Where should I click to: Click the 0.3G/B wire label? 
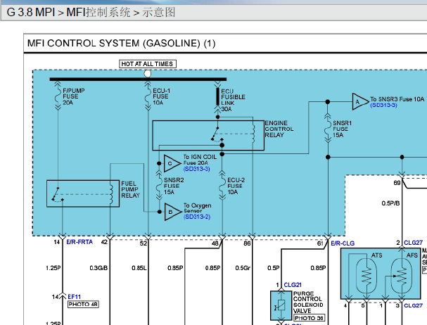click(98, 268)
